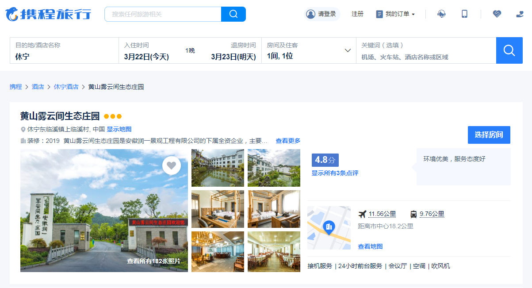Screen dimensions: 532x288
Task: Change check-out date 3月23日
Action: [233, 57]
